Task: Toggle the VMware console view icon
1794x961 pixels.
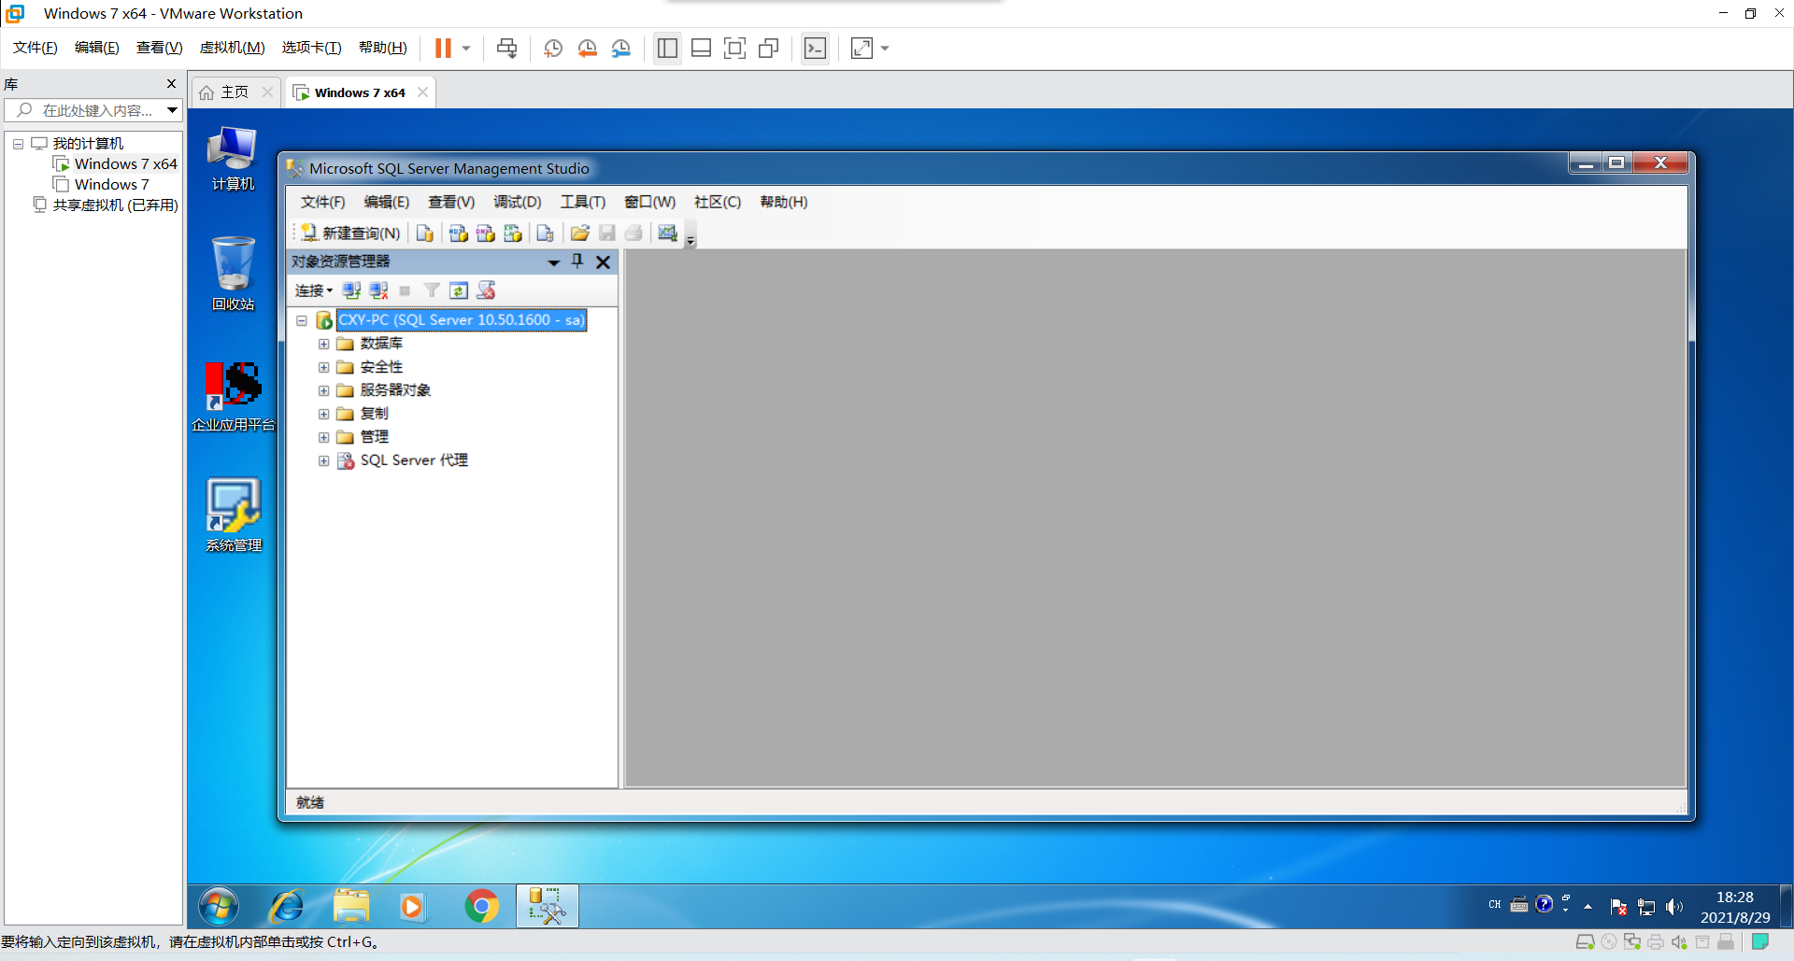Action: 815,49
